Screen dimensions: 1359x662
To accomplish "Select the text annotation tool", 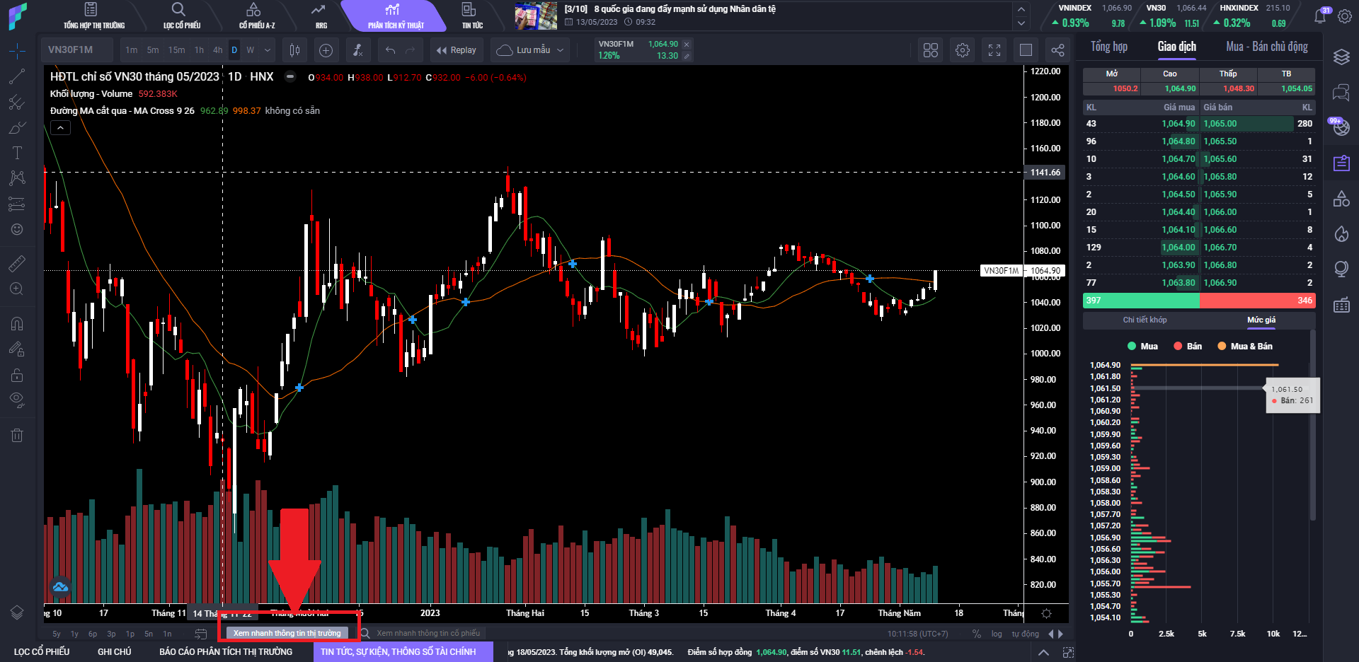I will click(x=17, y=153).
